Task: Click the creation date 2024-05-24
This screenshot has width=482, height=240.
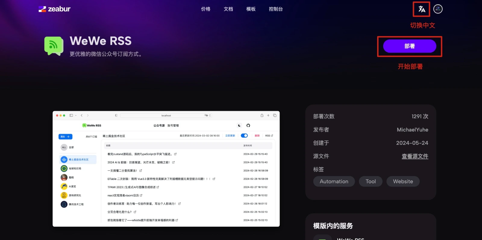Action: tap(412, 143)
